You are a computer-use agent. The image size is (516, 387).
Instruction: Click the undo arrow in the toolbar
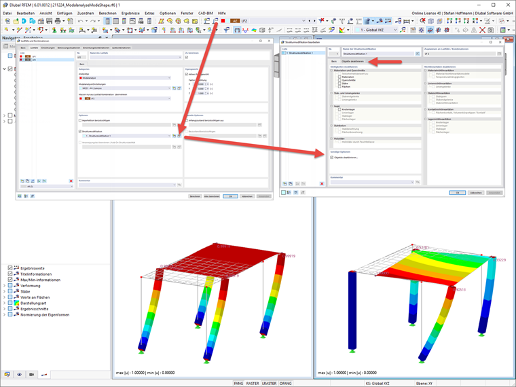[x=80, y=21]
